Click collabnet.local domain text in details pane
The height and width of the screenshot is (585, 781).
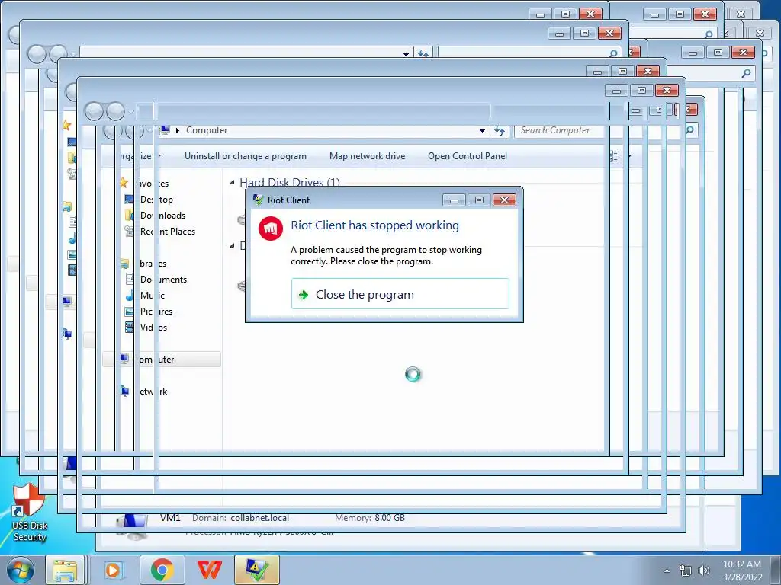259,518
